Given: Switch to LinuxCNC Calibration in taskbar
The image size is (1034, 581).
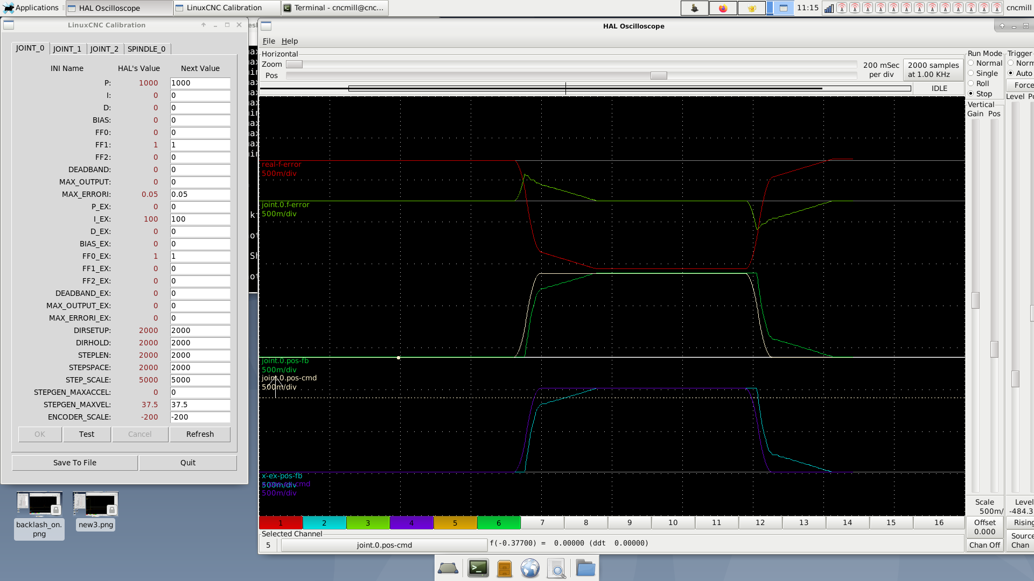Looking at the screenshot, I should tap(227, 8).
